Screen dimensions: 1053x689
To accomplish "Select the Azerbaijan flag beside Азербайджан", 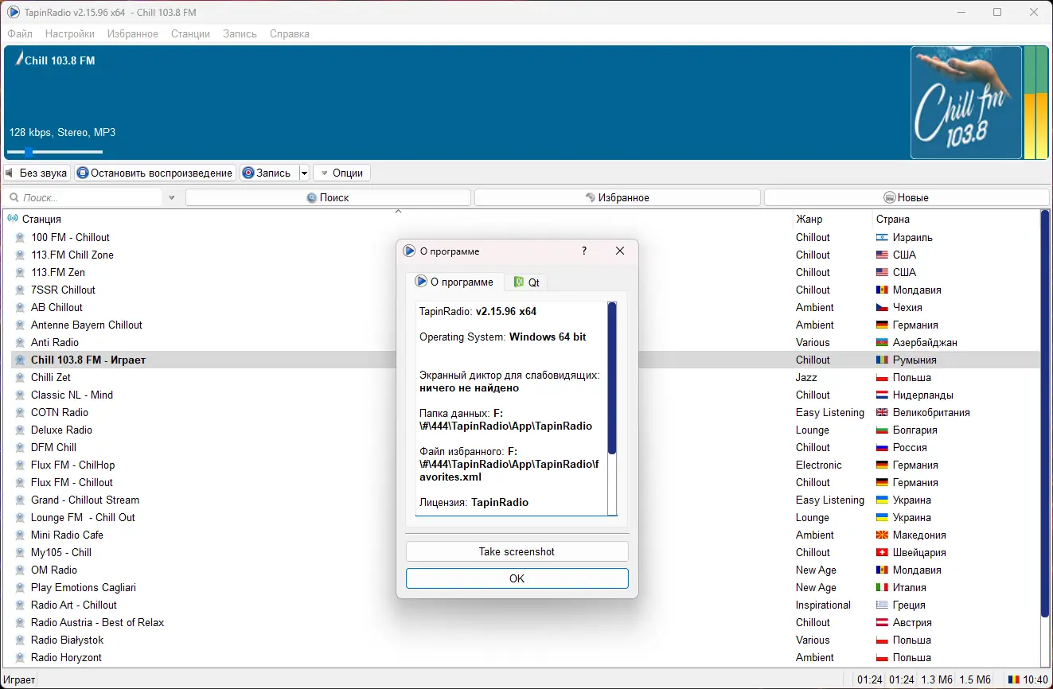I will coord(882,342).
